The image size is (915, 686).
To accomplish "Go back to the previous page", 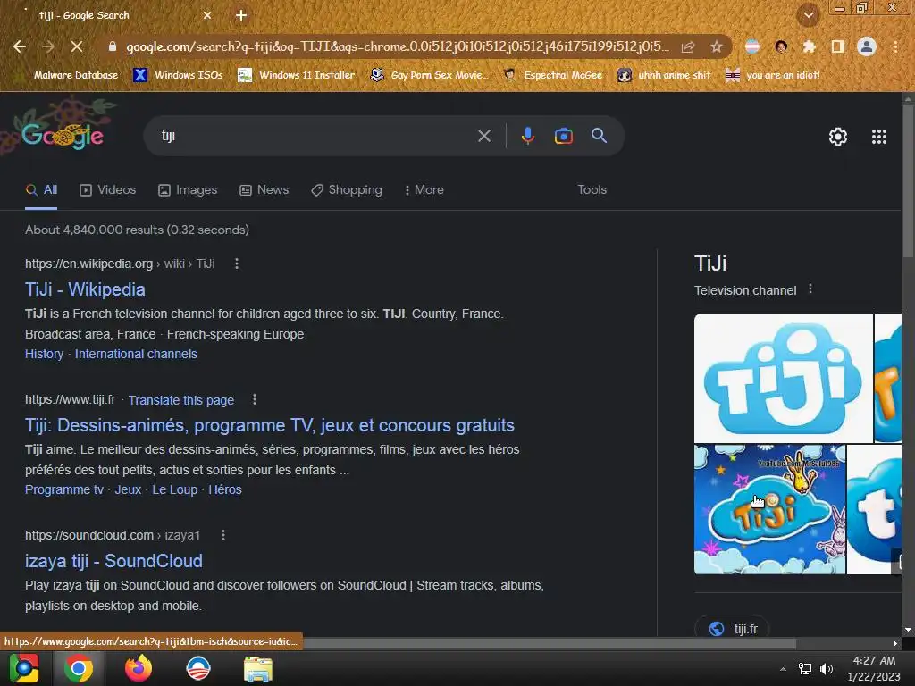I will point(20,46).
